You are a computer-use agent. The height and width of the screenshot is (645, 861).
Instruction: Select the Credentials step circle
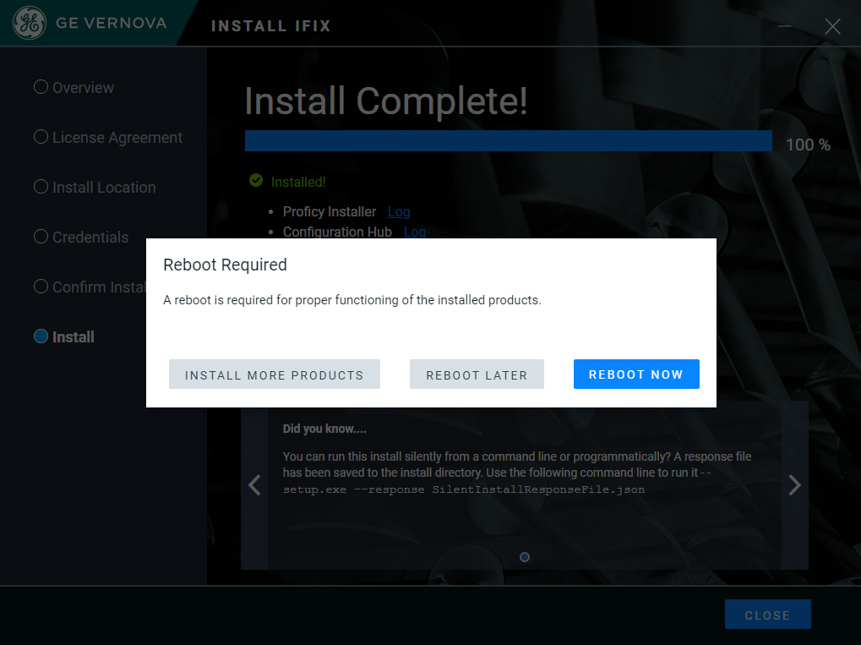pos(41,237)
